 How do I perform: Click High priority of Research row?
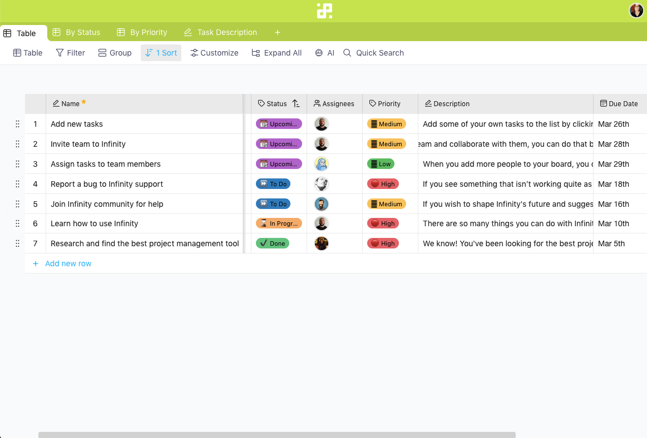pos(383,243)
